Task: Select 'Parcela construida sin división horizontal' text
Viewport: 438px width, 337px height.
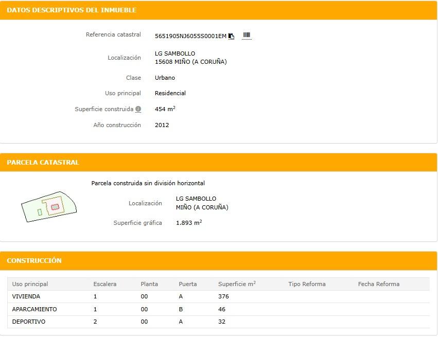Action: point(148,183)
